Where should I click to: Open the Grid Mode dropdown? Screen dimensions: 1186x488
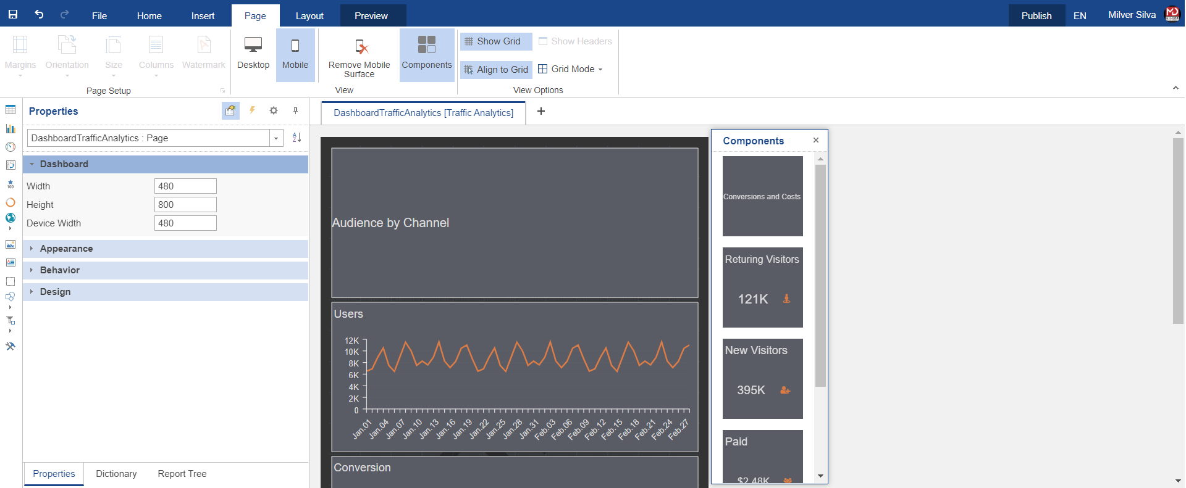[x=570, y=69]
